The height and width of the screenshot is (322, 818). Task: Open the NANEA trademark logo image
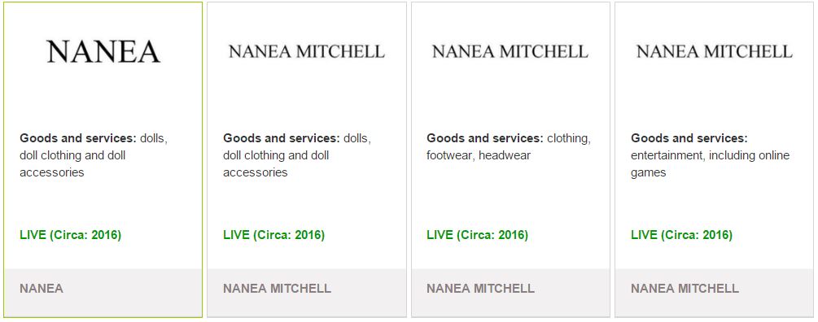tap(103, 51)
